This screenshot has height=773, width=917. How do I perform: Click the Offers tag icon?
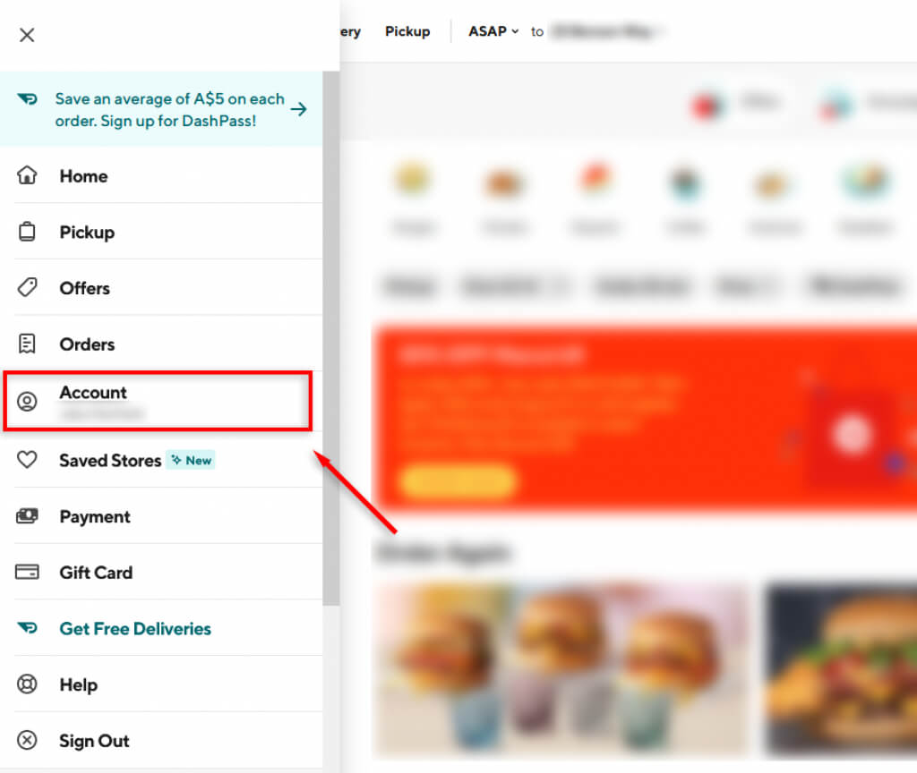pos(27,287)
